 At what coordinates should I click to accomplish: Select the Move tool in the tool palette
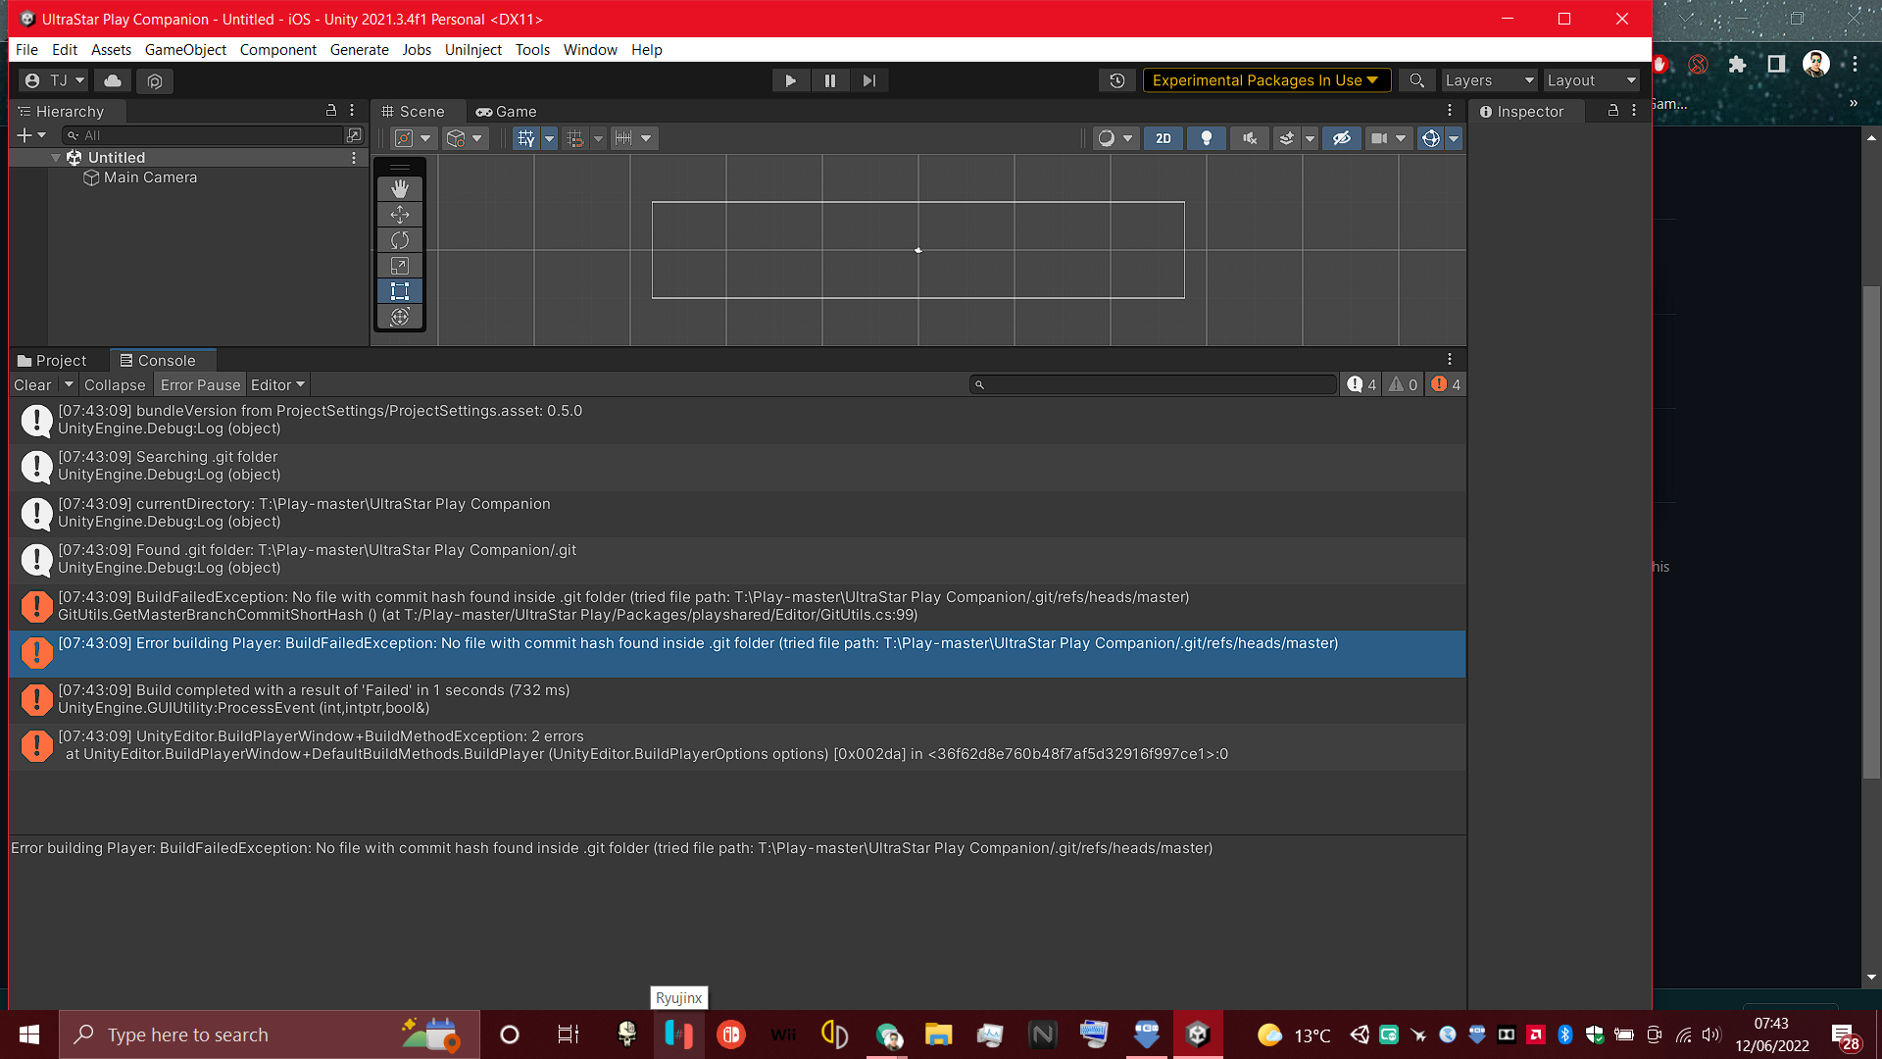pos(399,214)
